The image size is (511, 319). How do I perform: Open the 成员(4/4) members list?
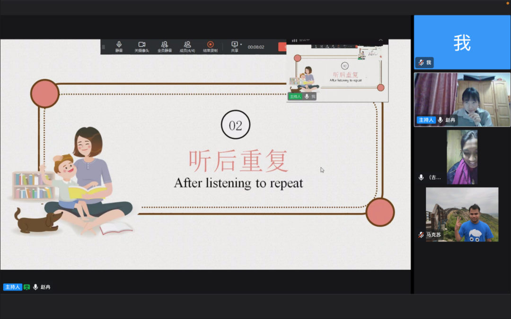(187, 46)
